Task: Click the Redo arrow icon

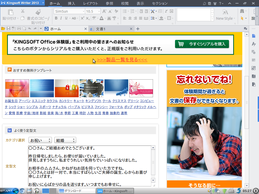Action: pos(35,29)
